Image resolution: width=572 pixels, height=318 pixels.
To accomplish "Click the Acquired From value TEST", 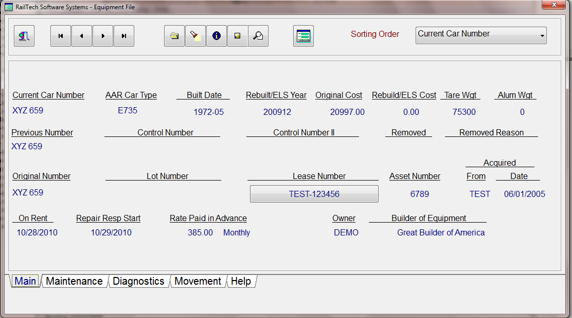I will click(480, 194).
